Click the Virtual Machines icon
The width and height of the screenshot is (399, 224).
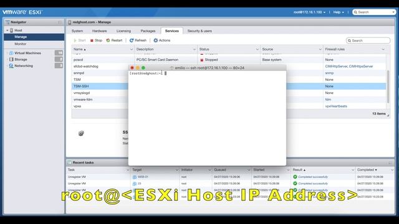point(11,53)
